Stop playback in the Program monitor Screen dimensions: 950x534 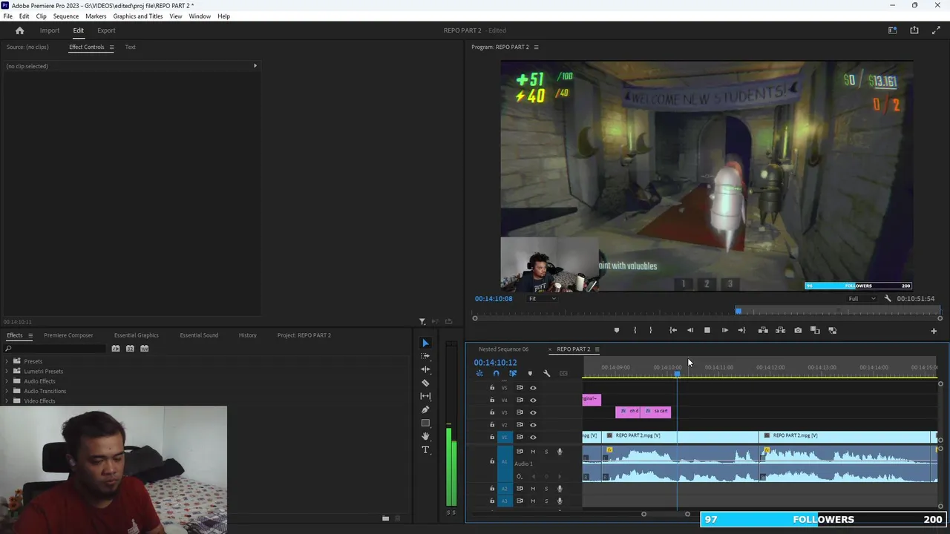point(707,330)
